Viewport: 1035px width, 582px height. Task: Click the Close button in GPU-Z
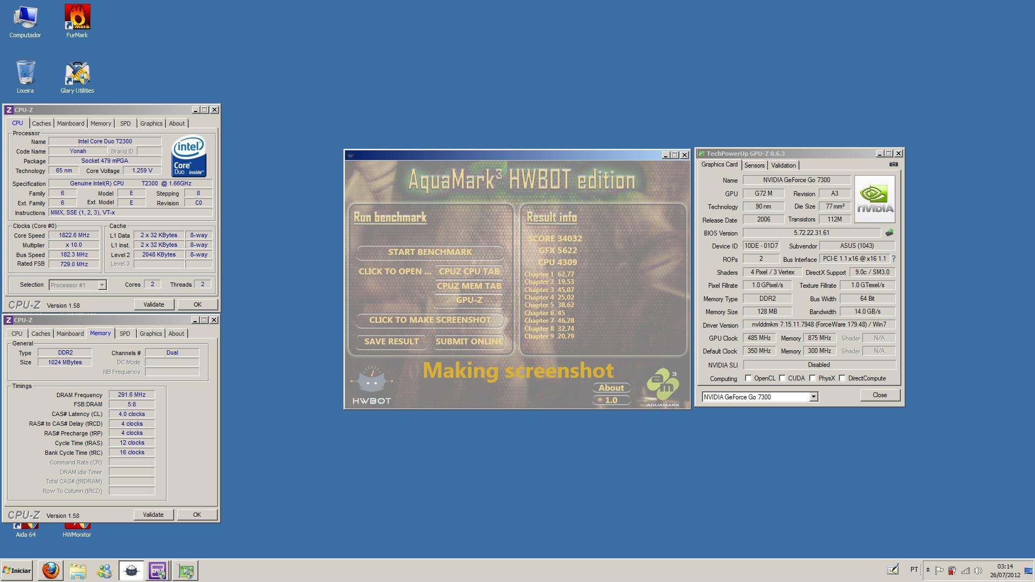click(x=880, y=395)
